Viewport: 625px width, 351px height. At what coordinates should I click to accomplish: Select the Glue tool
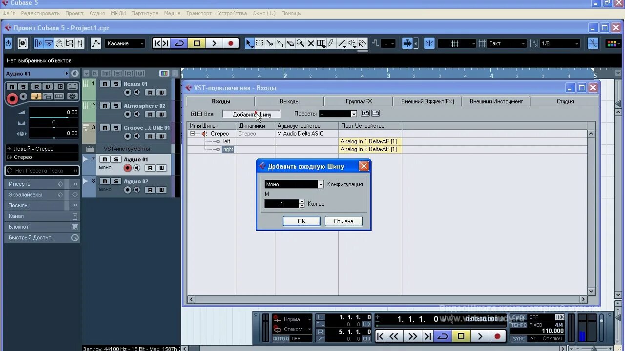[280, 43]
